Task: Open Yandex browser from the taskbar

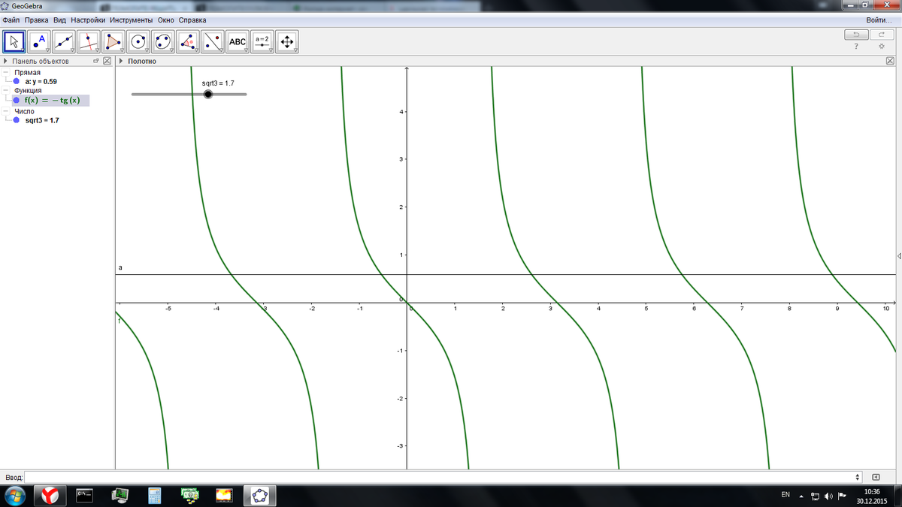Action: (x=50, y=496)
